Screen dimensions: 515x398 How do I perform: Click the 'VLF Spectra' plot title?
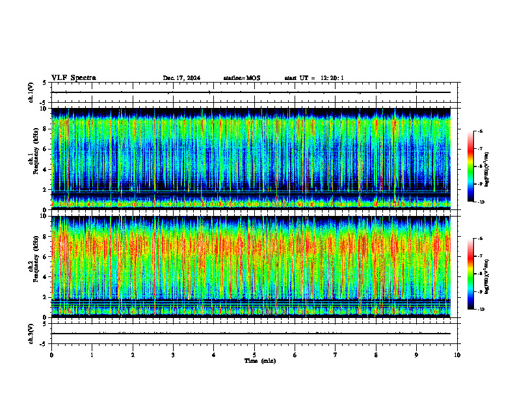click(73, 78)
